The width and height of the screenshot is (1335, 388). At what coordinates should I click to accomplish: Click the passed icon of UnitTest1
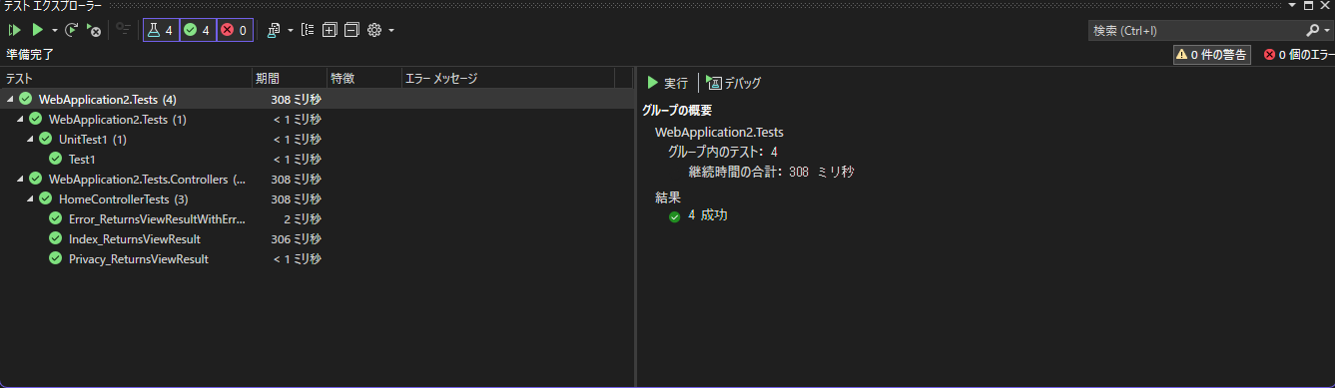pyautogui.click(x=46, y=139)
